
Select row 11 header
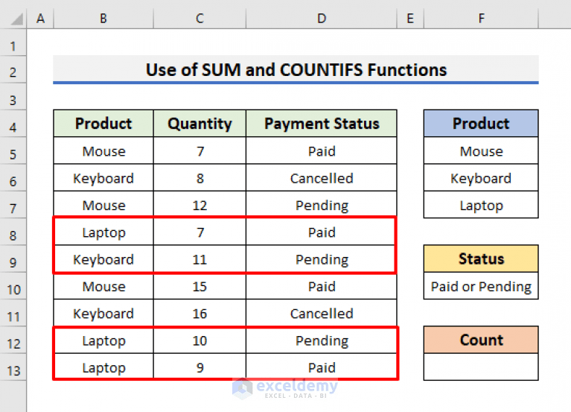[13, 313]
